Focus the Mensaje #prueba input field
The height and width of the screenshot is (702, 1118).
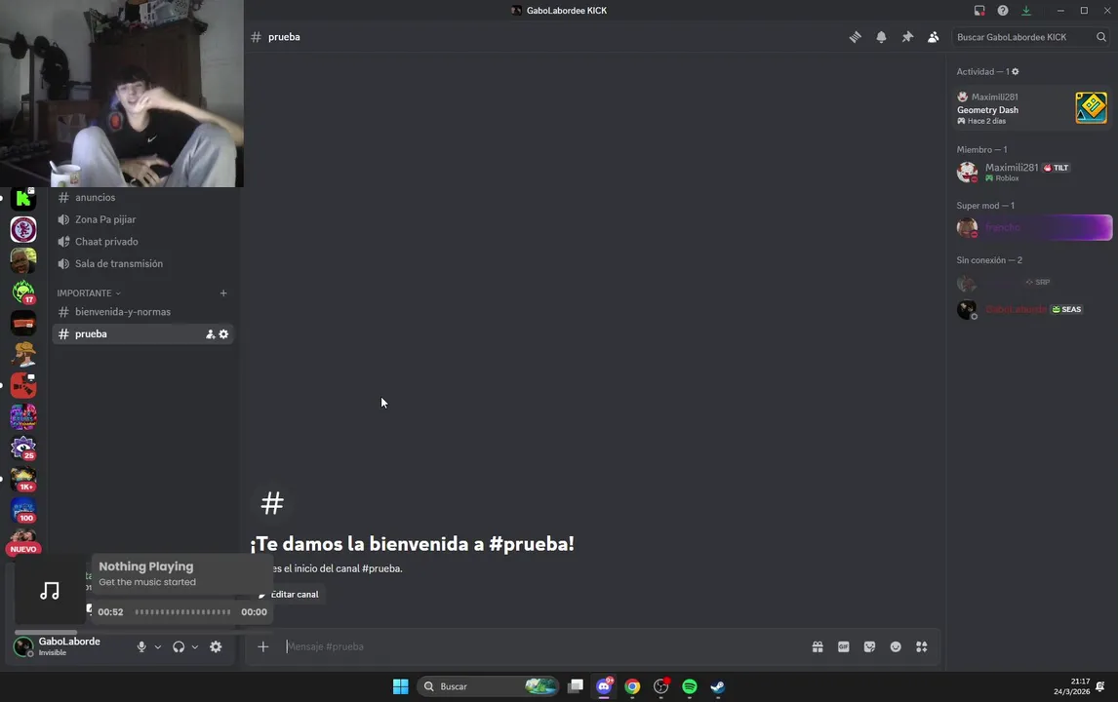(541, 647)
